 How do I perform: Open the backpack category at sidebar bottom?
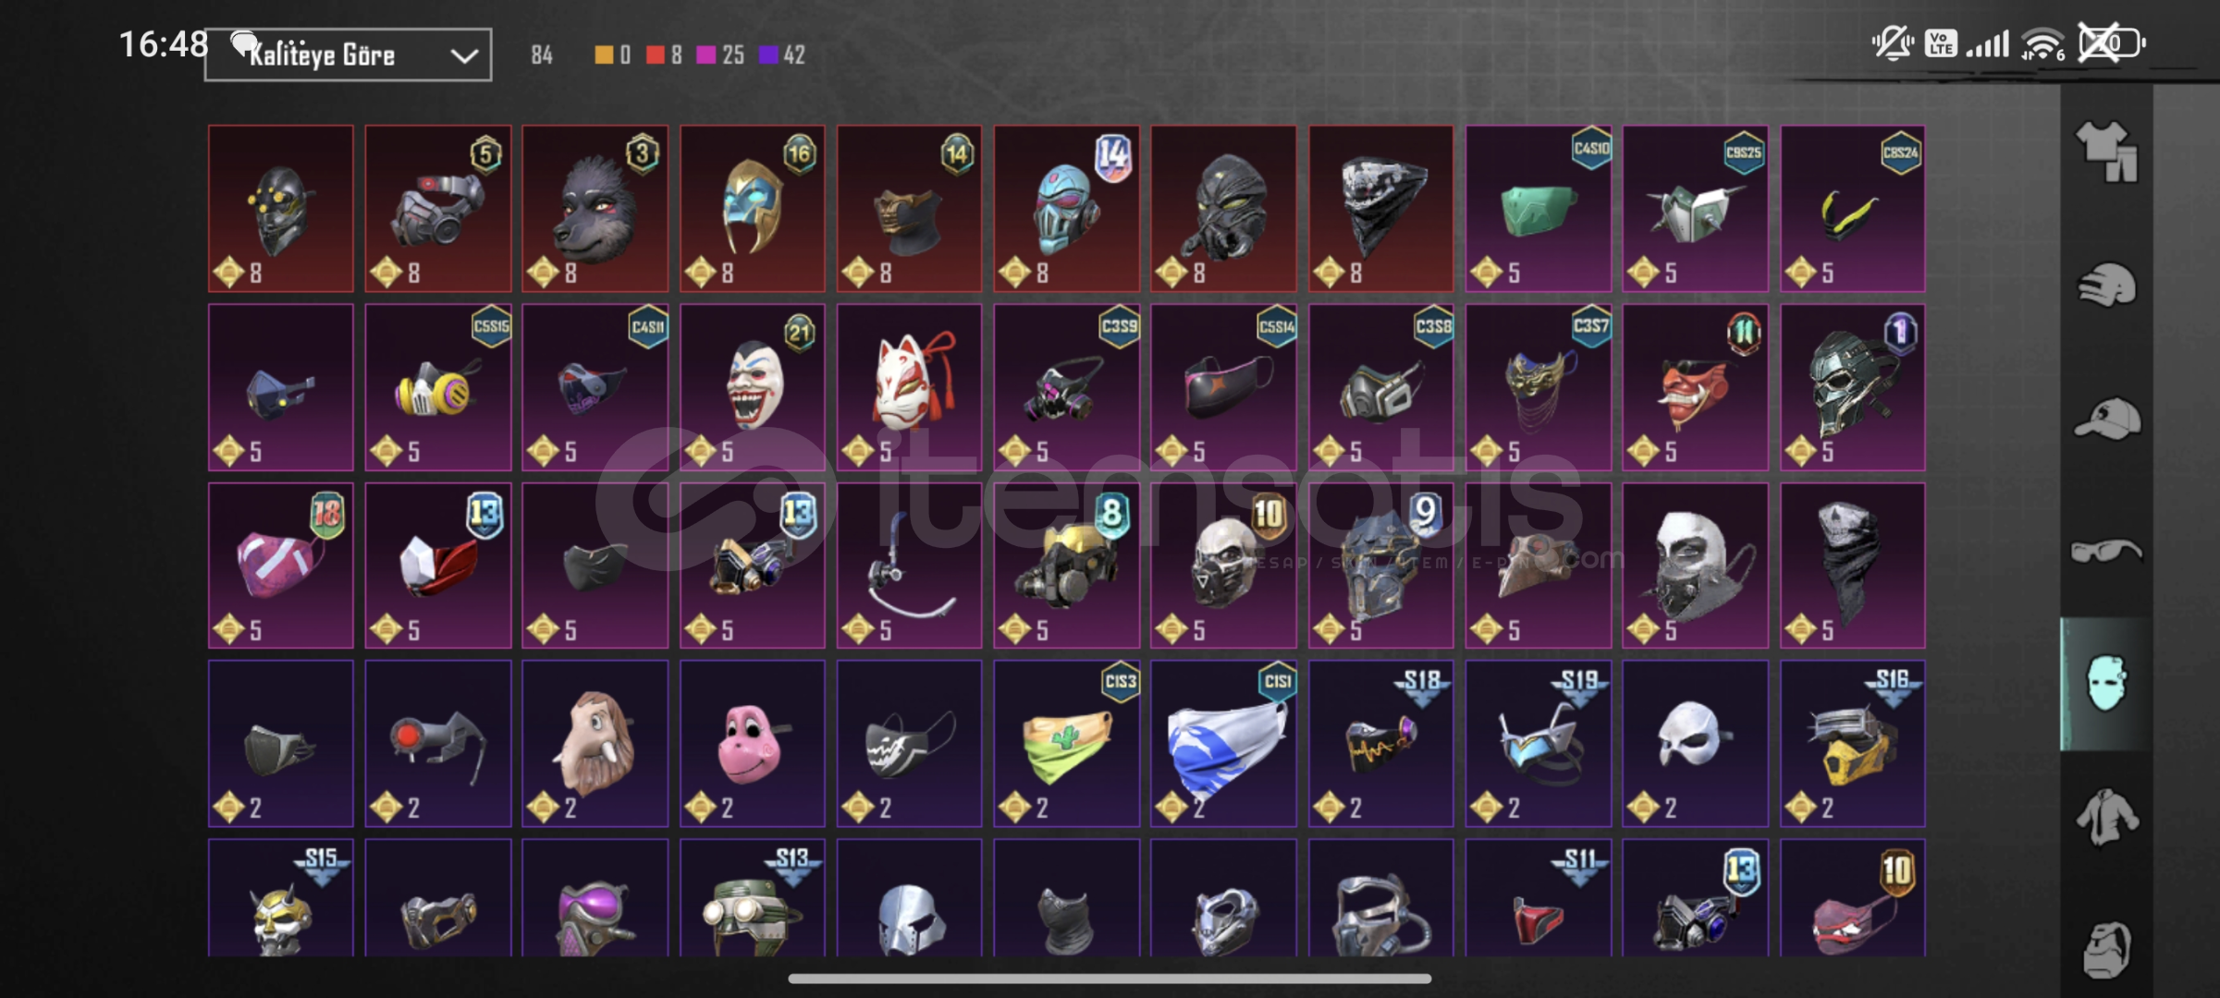pyautogui.click(x=2106, y=949)
